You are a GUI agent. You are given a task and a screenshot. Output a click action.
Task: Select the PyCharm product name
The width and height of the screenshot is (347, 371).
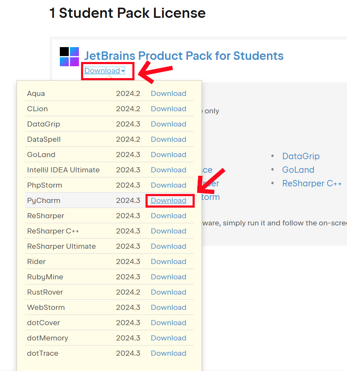coord(44,200)
